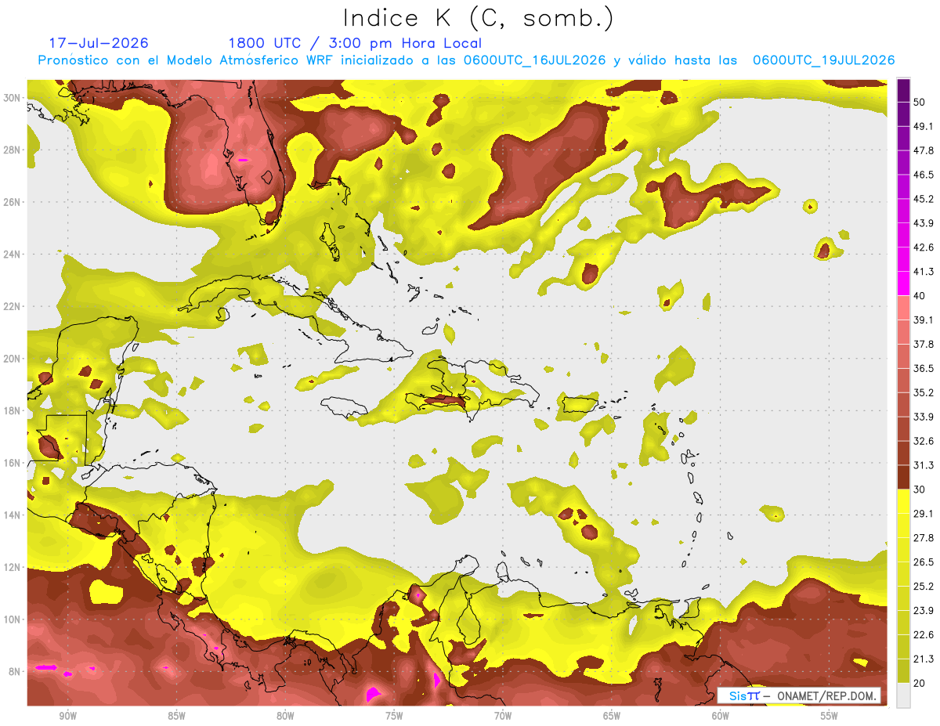This screenshot has width=940, height=726.
Task: Click the colorbar value 30
Action: [920, 489]
